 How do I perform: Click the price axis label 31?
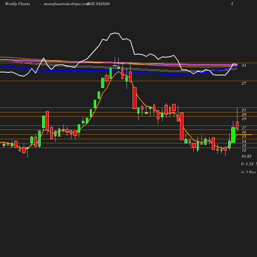(x=244, y=65)
